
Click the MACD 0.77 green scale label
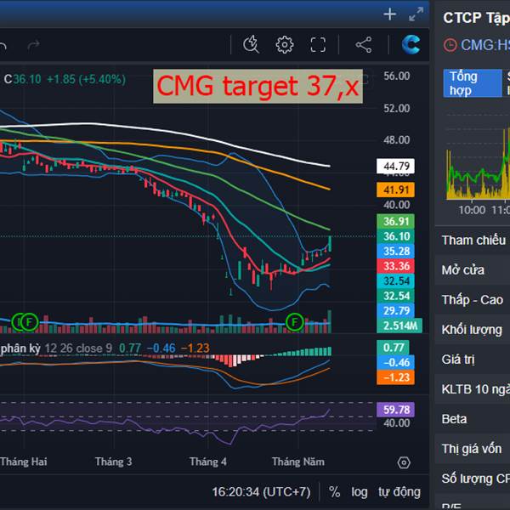tap(393, 348)
